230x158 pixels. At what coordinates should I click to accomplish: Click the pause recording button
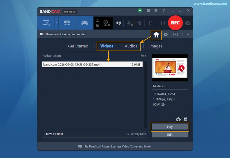coord(163,23)
